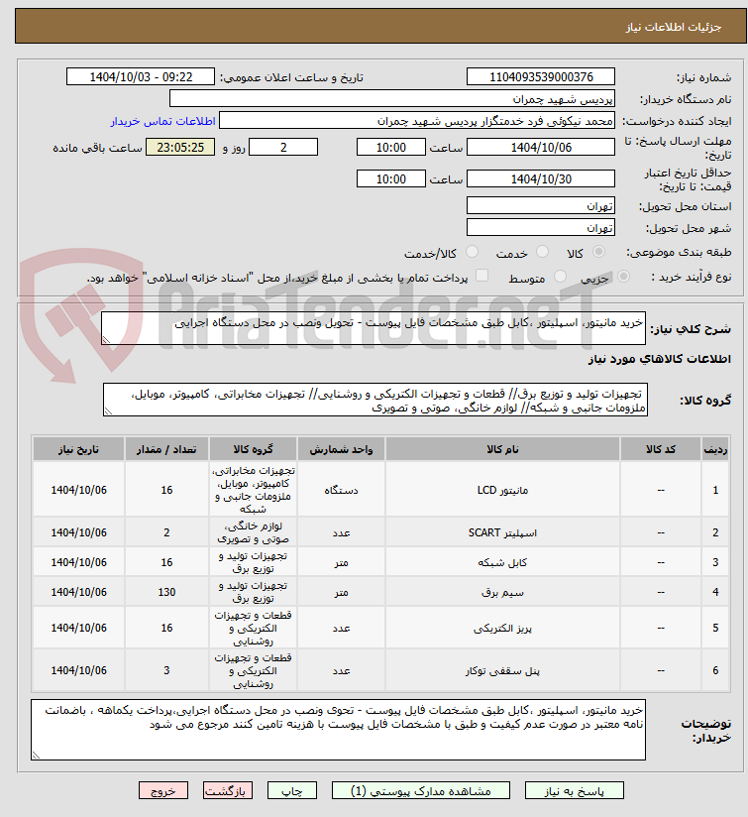Click the resize handle of شرح کلی نیاز box
This screenshot has width=748, height=817.
pyautogui.click(x=106, y=340)
